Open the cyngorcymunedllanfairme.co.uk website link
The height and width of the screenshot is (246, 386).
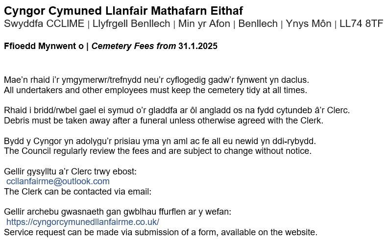(83, 222)
